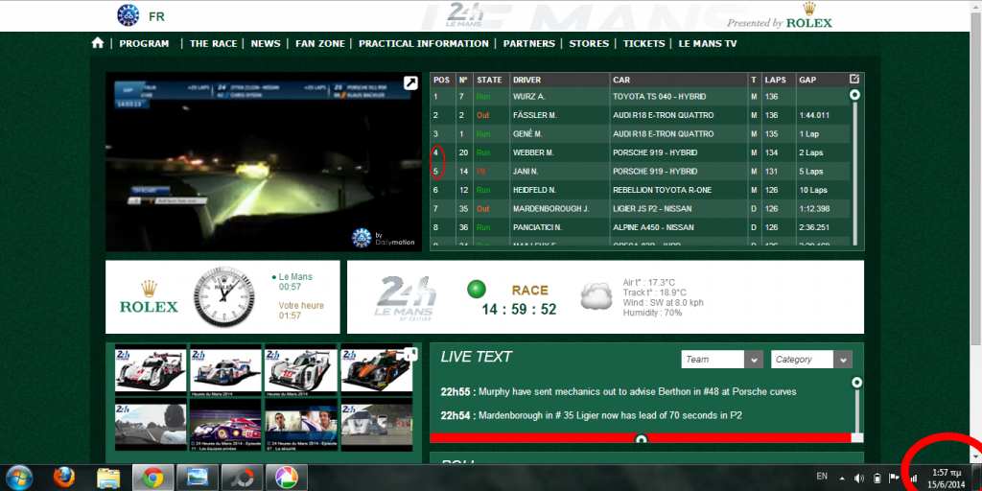Click the 22h54 Mardenborough live text entry

[591, 415]
